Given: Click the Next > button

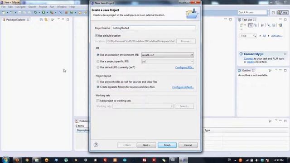Looking at the screenshot, I should pyautogui.click(x=146, y=145).
